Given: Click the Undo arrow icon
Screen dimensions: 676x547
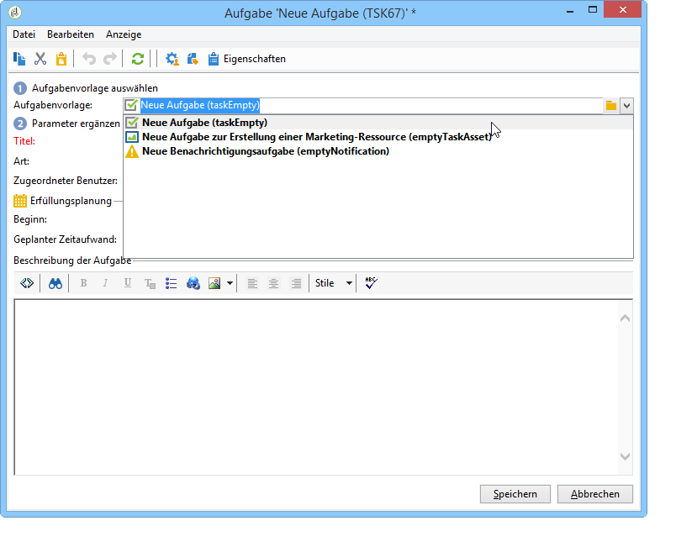Looking at the screenshot, I should click(89, 59).
